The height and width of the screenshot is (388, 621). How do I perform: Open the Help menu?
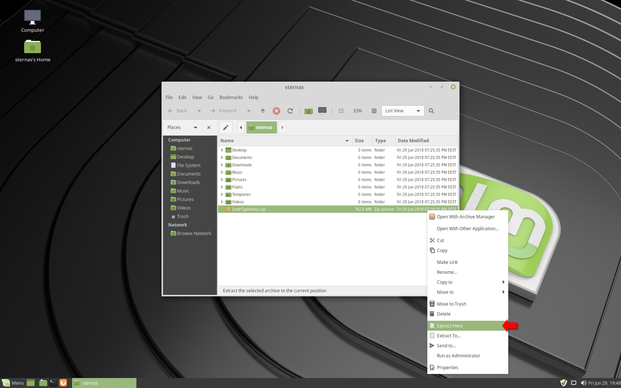tap(254, 98)
